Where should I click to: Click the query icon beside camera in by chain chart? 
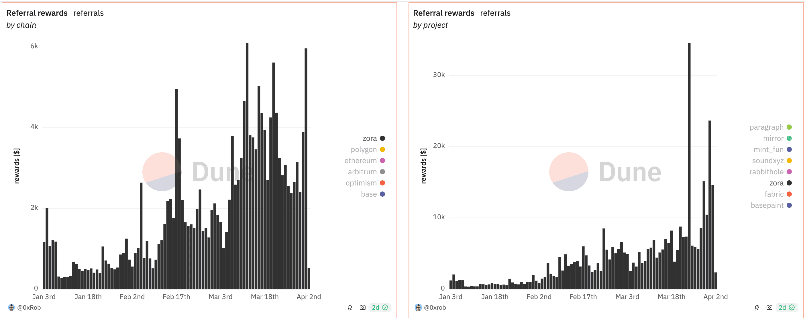tap(350, 308)
